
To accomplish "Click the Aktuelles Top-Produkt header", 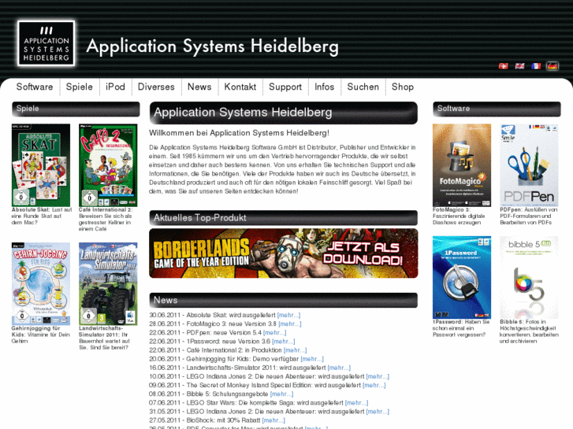I will point(284,218).
